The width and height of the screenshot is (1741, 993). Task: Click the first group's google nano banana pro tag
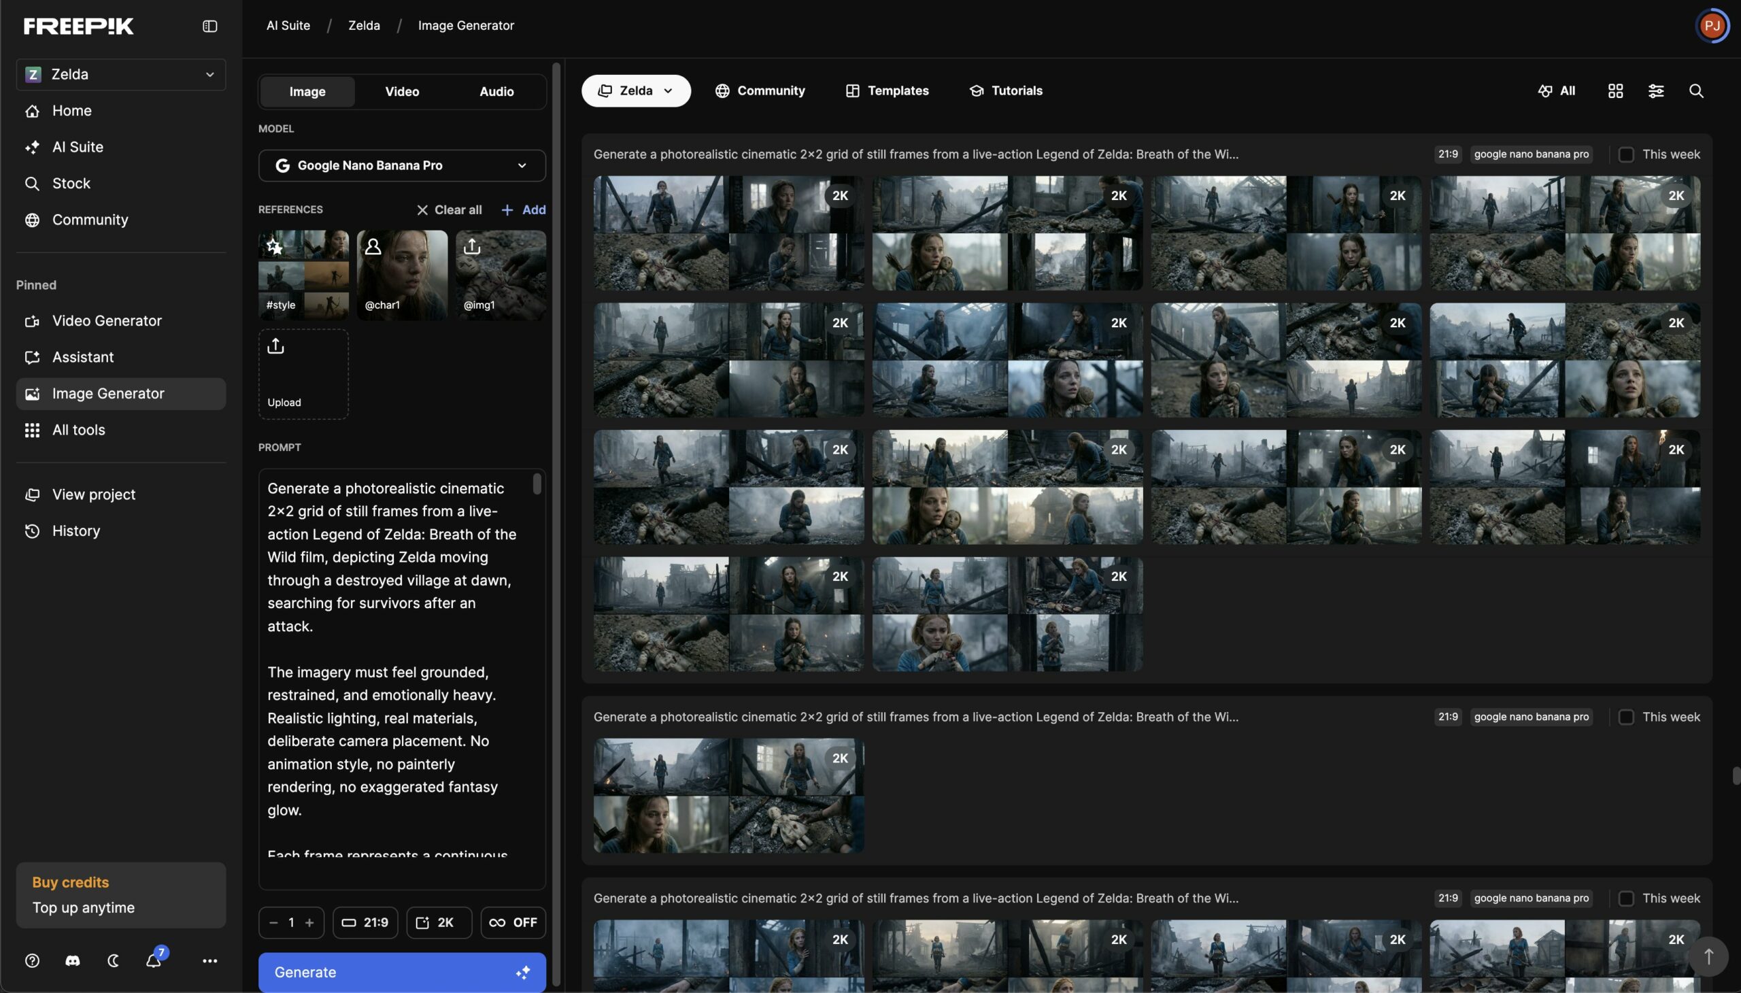1531,154
